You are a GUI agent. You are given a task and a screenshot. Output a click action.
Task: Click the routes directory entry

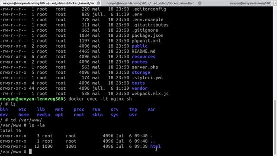pos(139,62)
